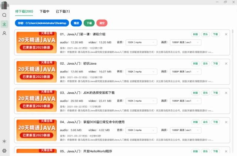Image resolution: width=237 pixels, height=156 pixels.
Task: Restore the window size button
Action: pyautogui.click(x=226, y=2)
